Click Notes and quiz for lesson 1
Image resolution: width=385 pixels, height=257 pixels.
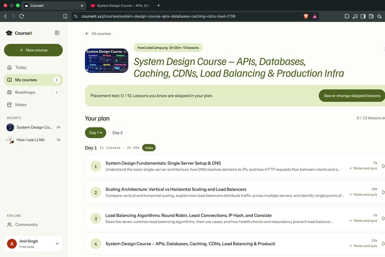click(x=363, y=168)
